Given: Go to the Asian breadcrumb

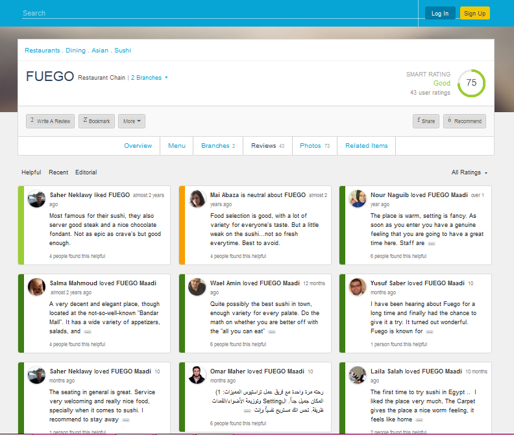Looking at the screenshot, I should click(x=100, y=51).
